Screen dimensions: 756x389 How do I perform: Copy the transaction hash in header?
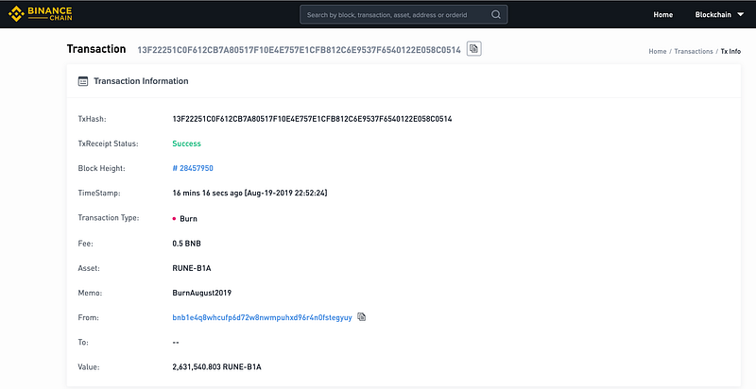click(x=474, y=49)
